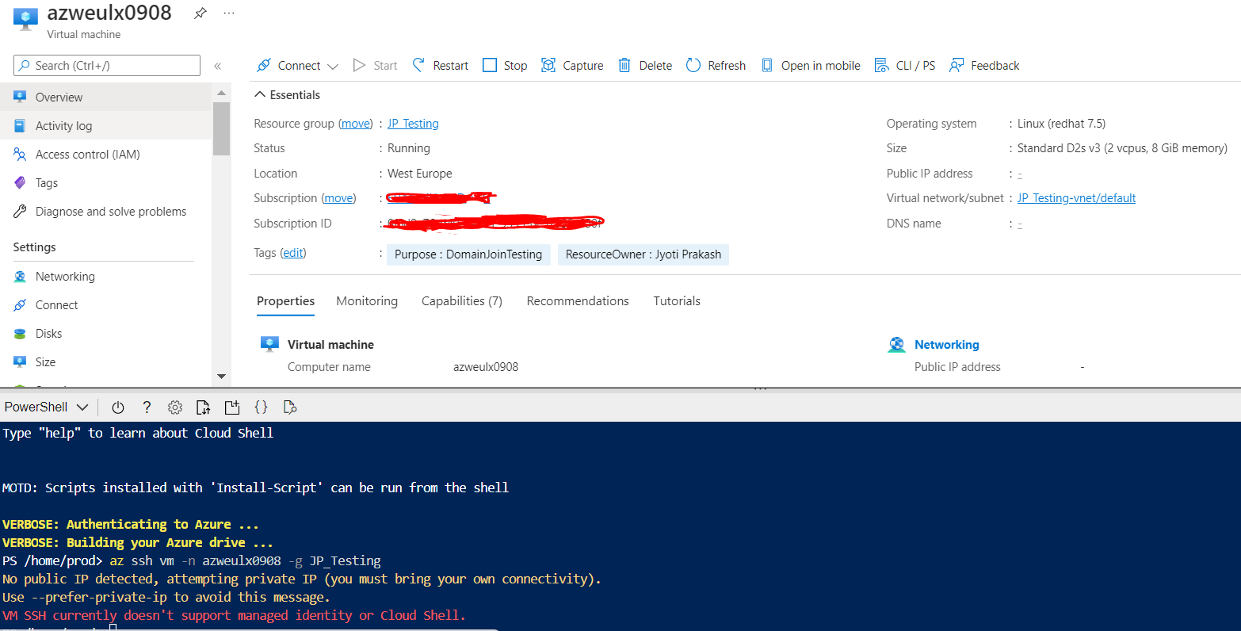Open the VM in mobile

[810, 65]
